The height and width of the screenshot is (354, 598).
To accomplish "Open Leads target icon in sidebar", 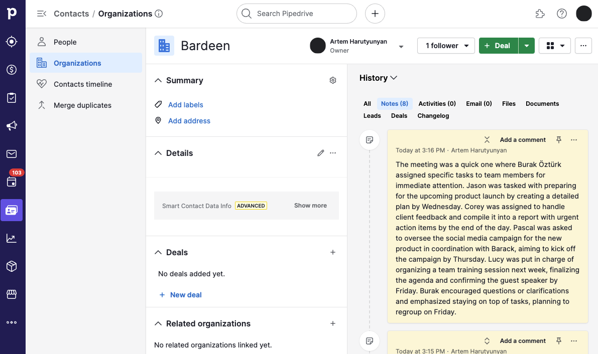I will 12,42.
